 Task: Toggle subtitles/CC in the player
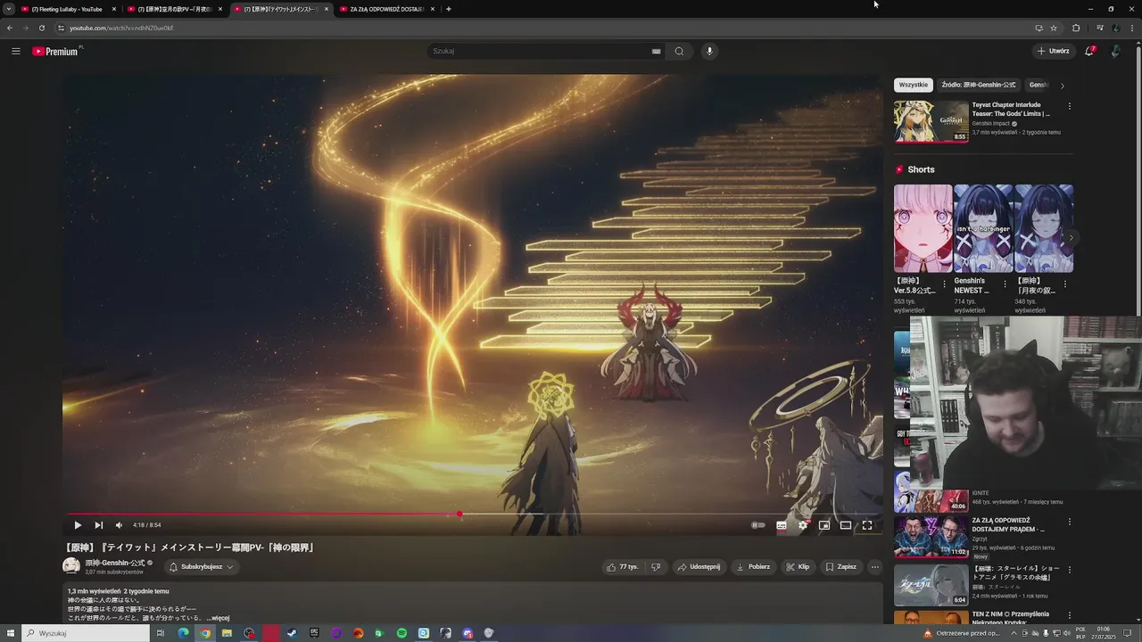pyautogui.click(x=782, y=525)
